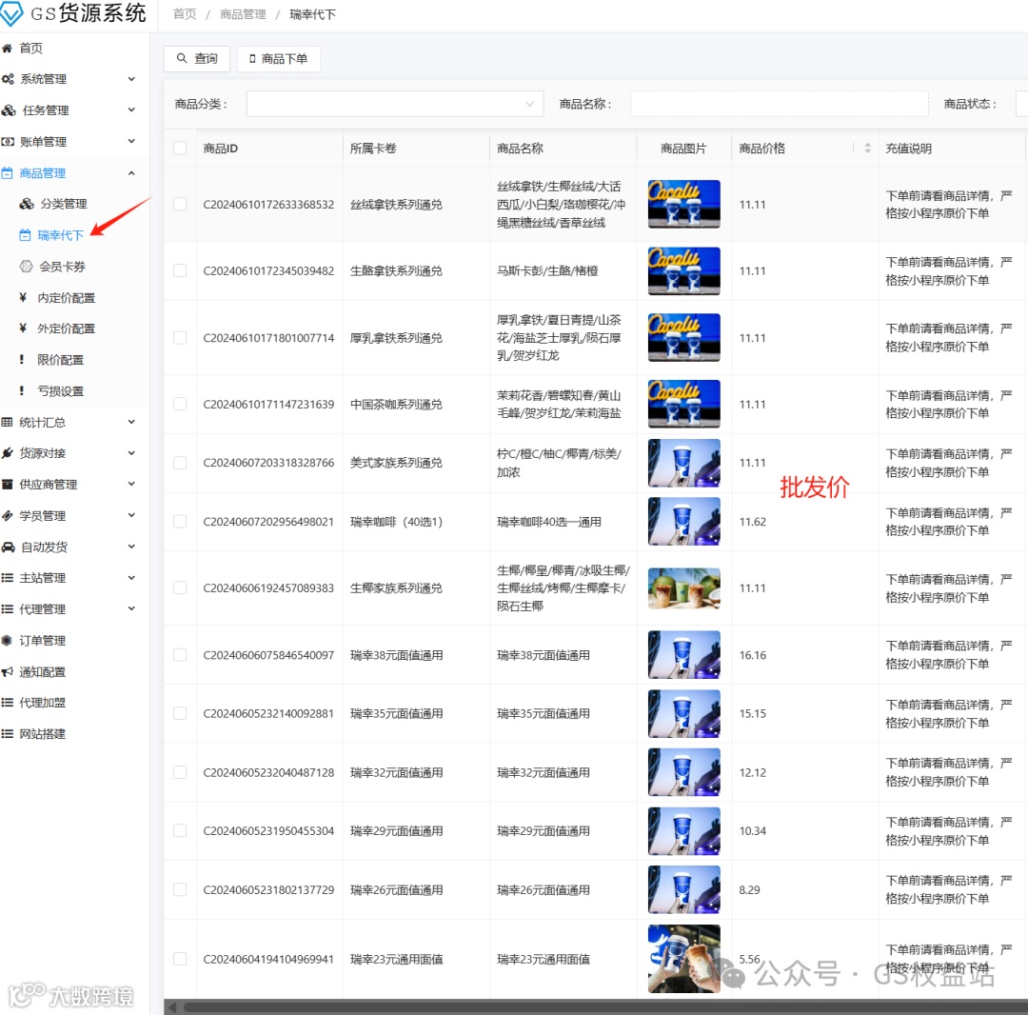Open the product image for 瑞幸23元通用面值
The width and height of the screenshot is (1028, 1015).
click(x=683, y=959)
